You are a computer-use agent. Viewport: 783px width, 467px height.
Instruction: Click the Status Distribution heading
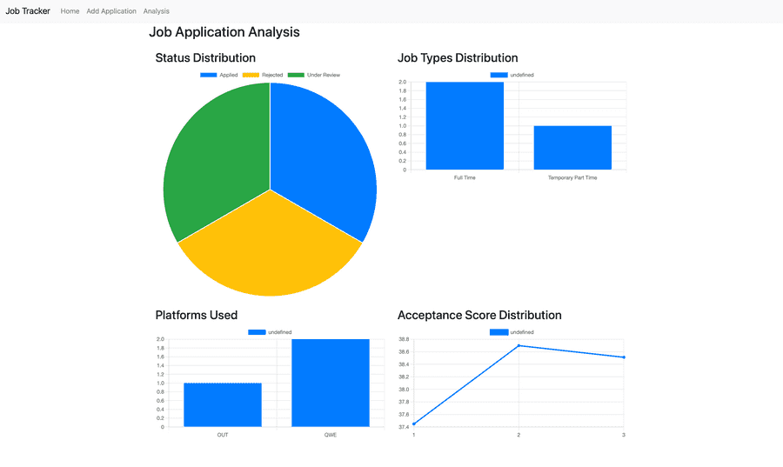tap(205, 58)
